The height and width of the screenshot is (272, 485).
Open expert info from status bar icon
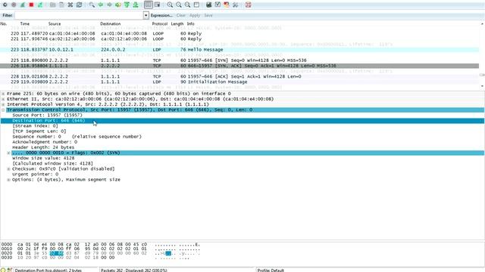click(3, 270)
